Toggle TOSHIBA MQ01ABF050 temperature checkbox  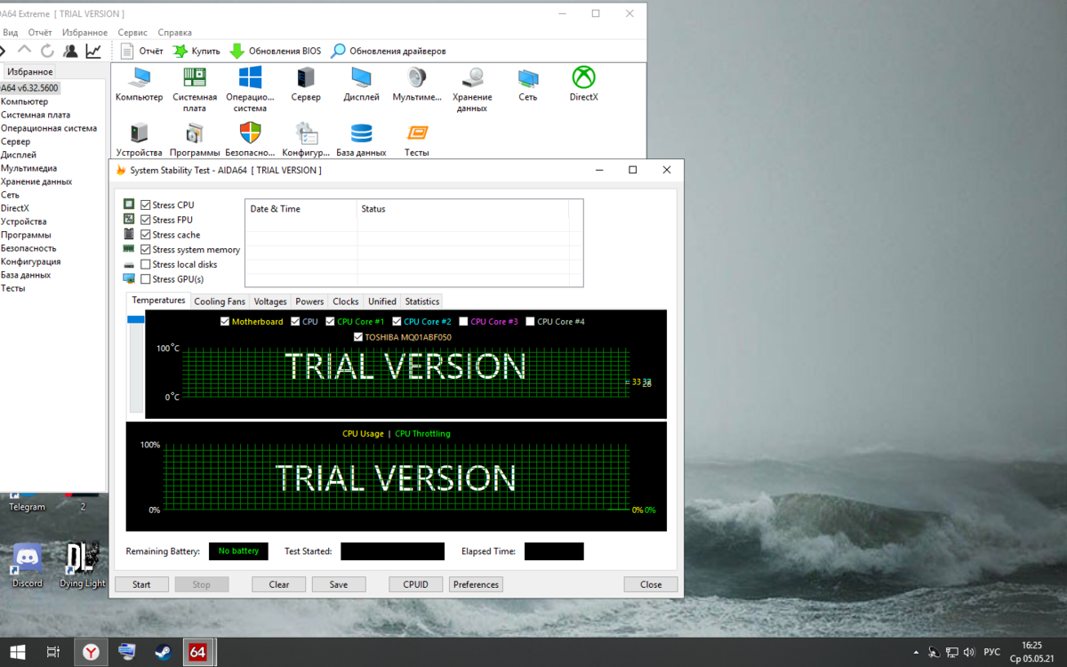358,337
